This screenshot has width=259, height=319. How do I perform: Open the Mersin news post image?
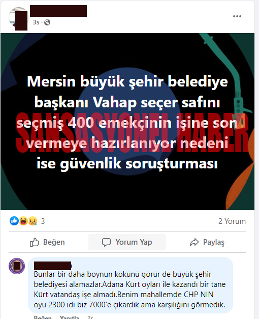[x=127, y=122]
